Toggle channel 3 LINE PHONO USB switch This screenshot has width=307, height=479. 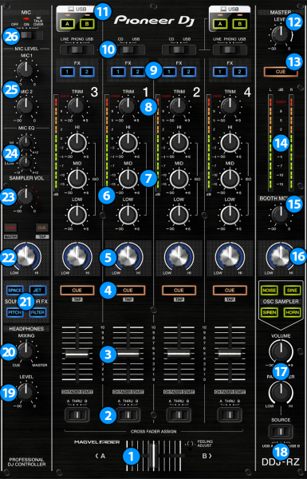click(77, 49)
